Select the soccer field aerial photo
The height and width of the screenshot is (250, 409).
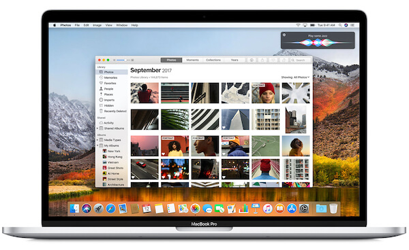(266, 146)
